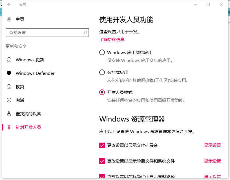
Task: Click 显示设置 link beside 隐藏文件和系统文件
Action: coord(213,161)
